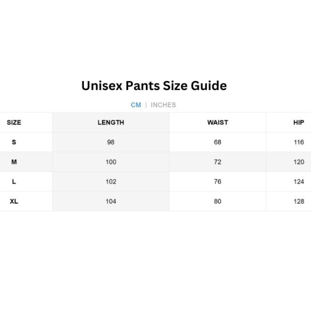Click length value 98 for size S
This screenshot has width=311, height=311.
[x=111, y=142]
